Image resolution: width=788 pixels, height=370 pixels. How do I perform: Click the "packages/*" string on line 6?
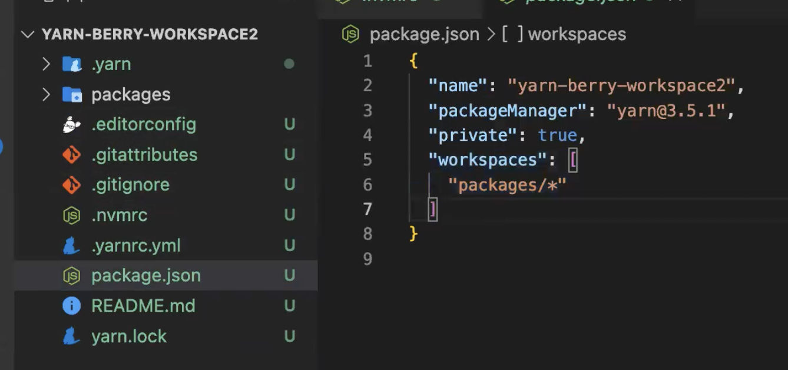[x=507, y=186]
